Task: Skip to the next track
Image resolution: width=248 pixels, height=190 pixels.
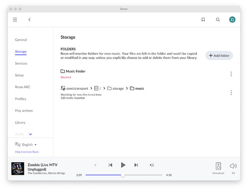Action: coord(136,165)
